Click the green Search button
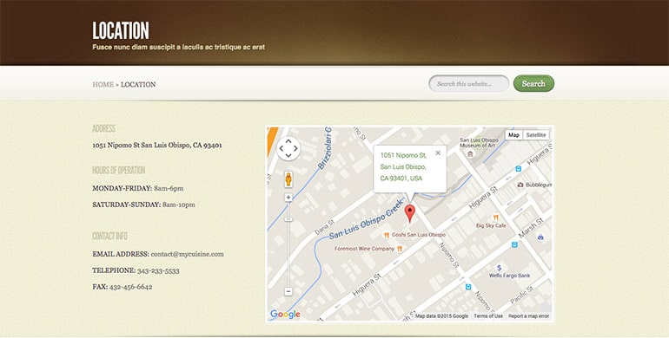 click(533, 83)
